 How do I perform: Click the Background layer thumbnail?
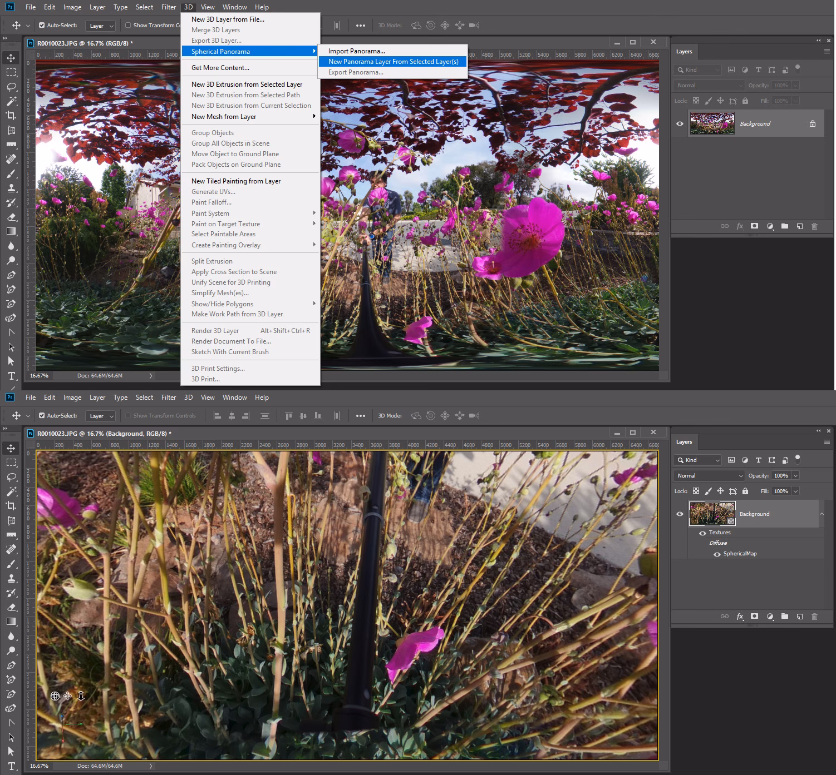[x=711, y=514]
